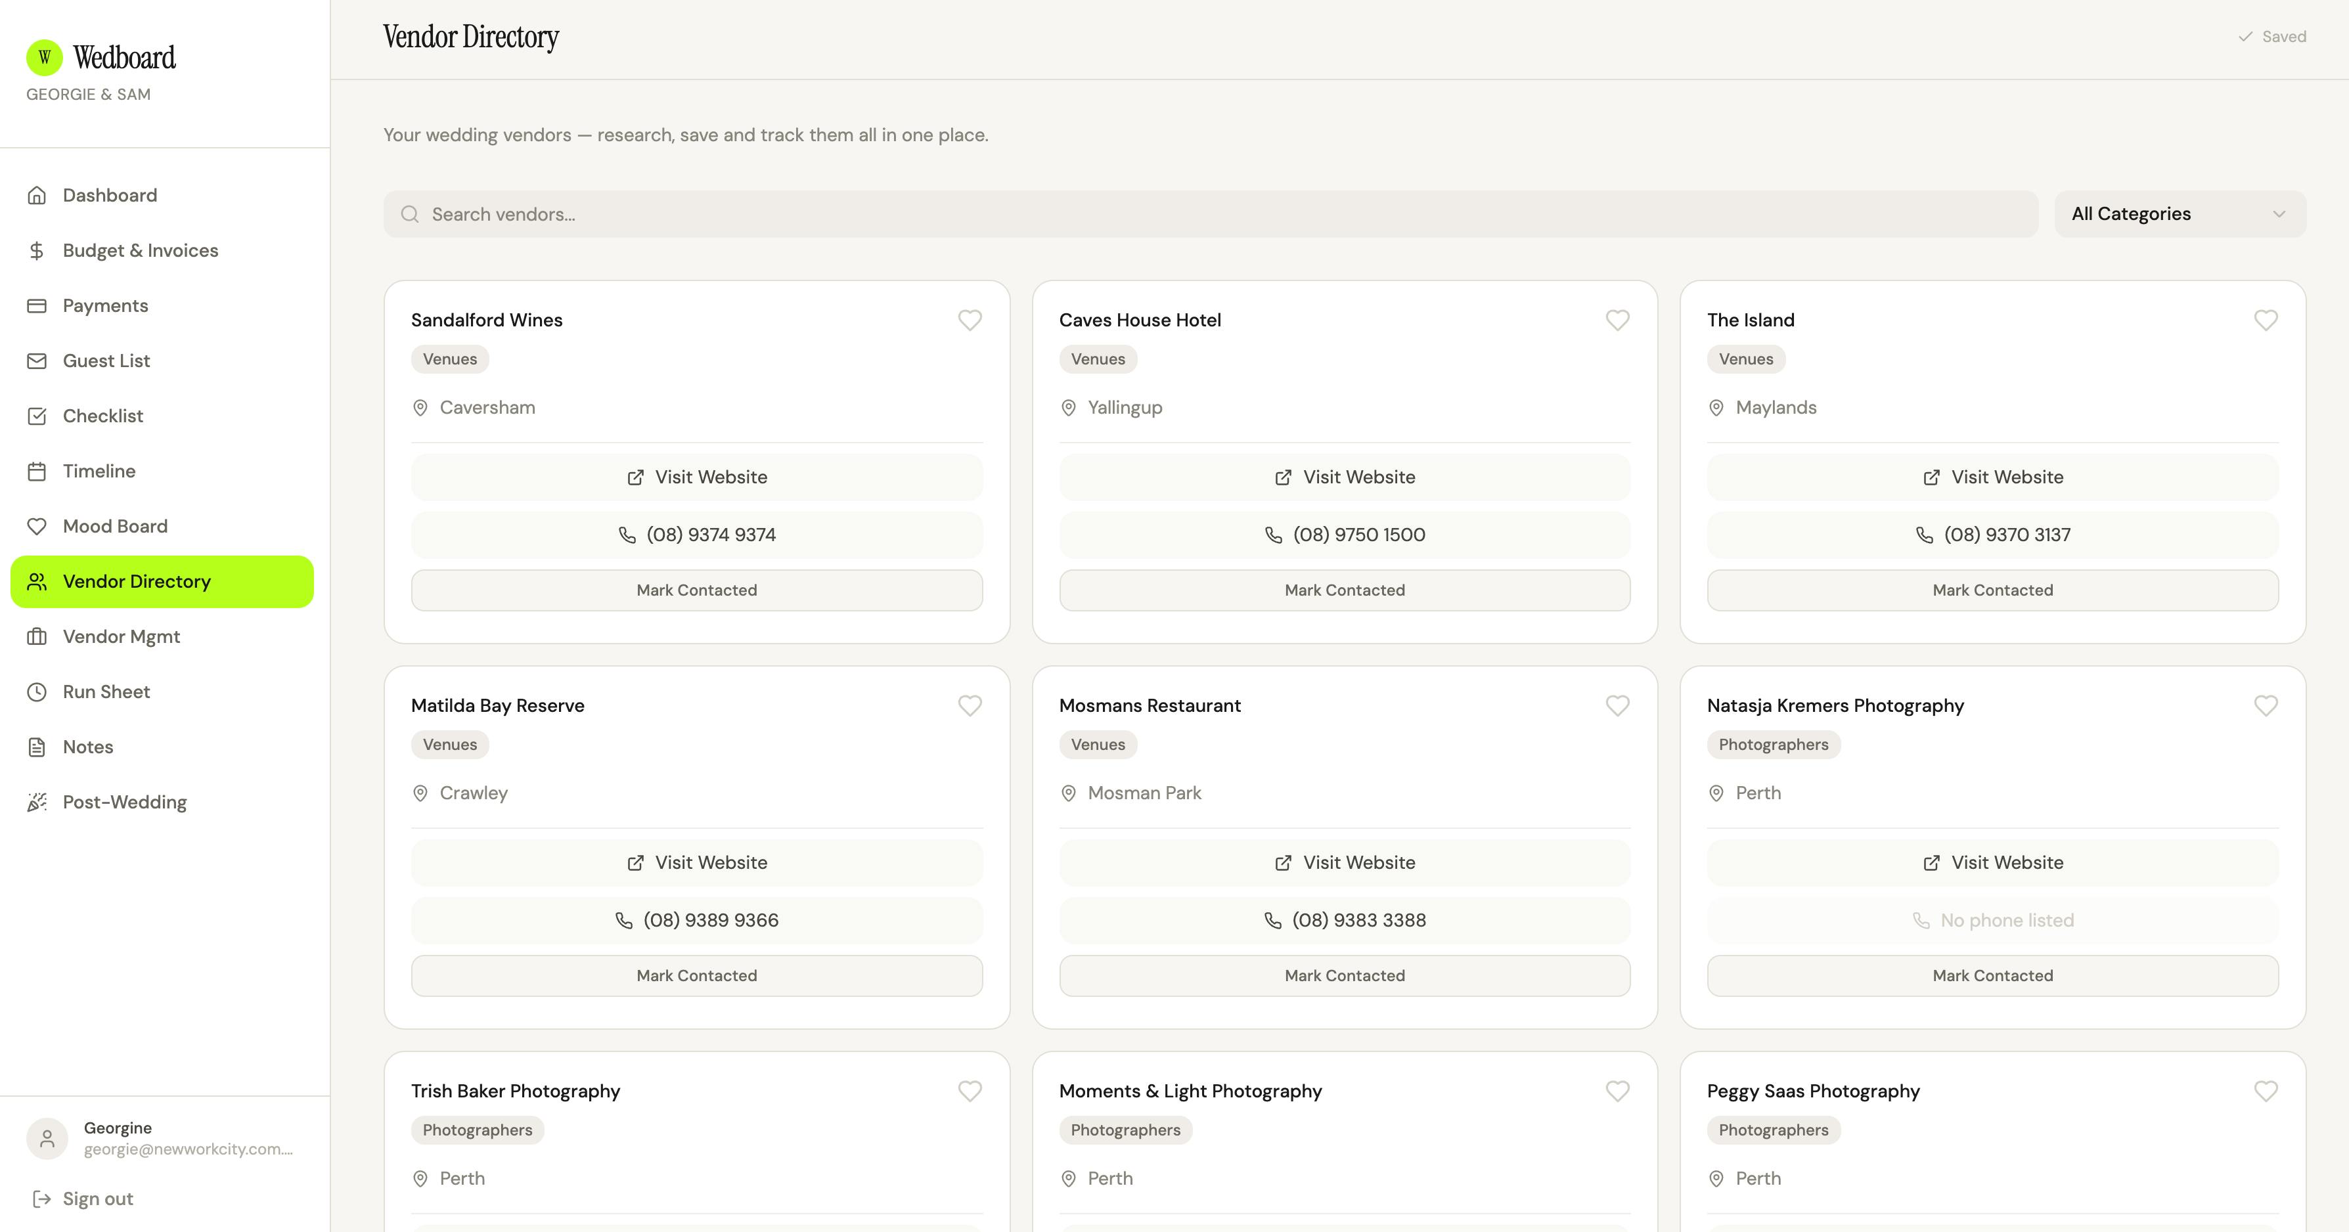The image size is (2349, 1232).
Task: Call Matilda Bay Reserve at (08) 9389 9366
Action: (697, 920)
